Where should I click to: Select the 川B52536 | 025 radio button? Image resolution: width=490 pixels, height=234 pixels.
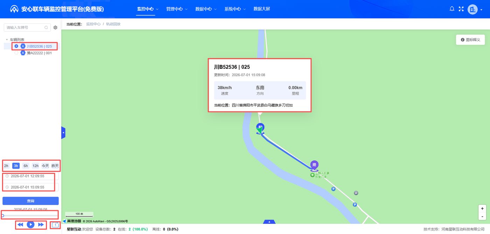(x=16, y=46)
